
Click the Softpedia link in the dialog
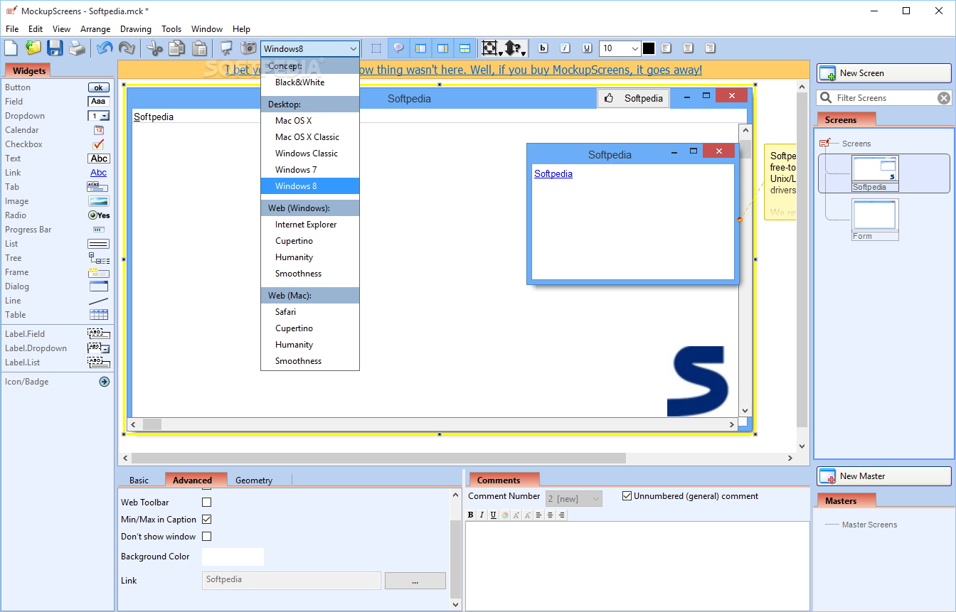553,173
